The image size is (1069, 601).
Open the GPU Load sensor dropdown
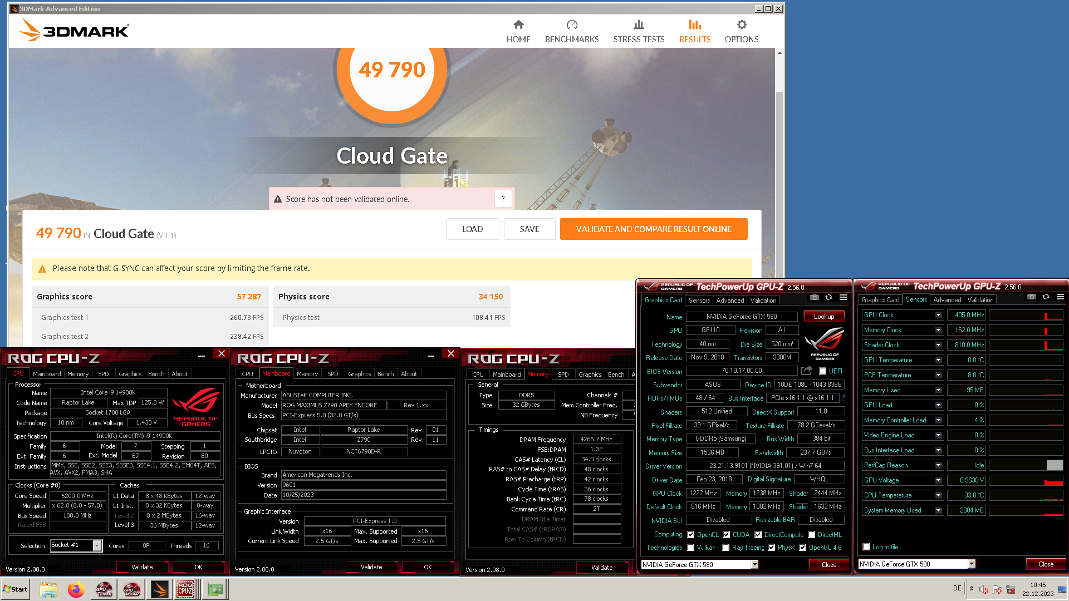click(938, 405)
